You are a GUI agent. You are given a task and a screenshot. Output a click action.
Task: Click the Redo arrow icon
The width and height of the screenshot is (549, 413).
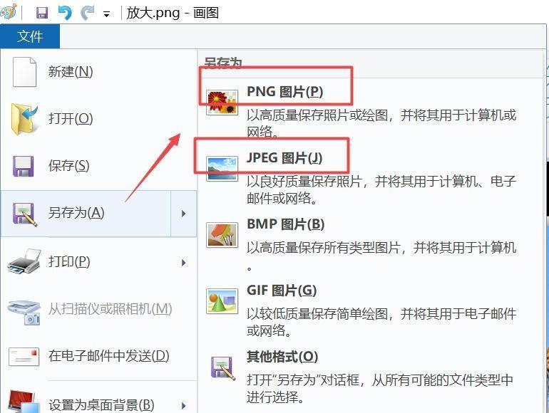coord(87,13)
